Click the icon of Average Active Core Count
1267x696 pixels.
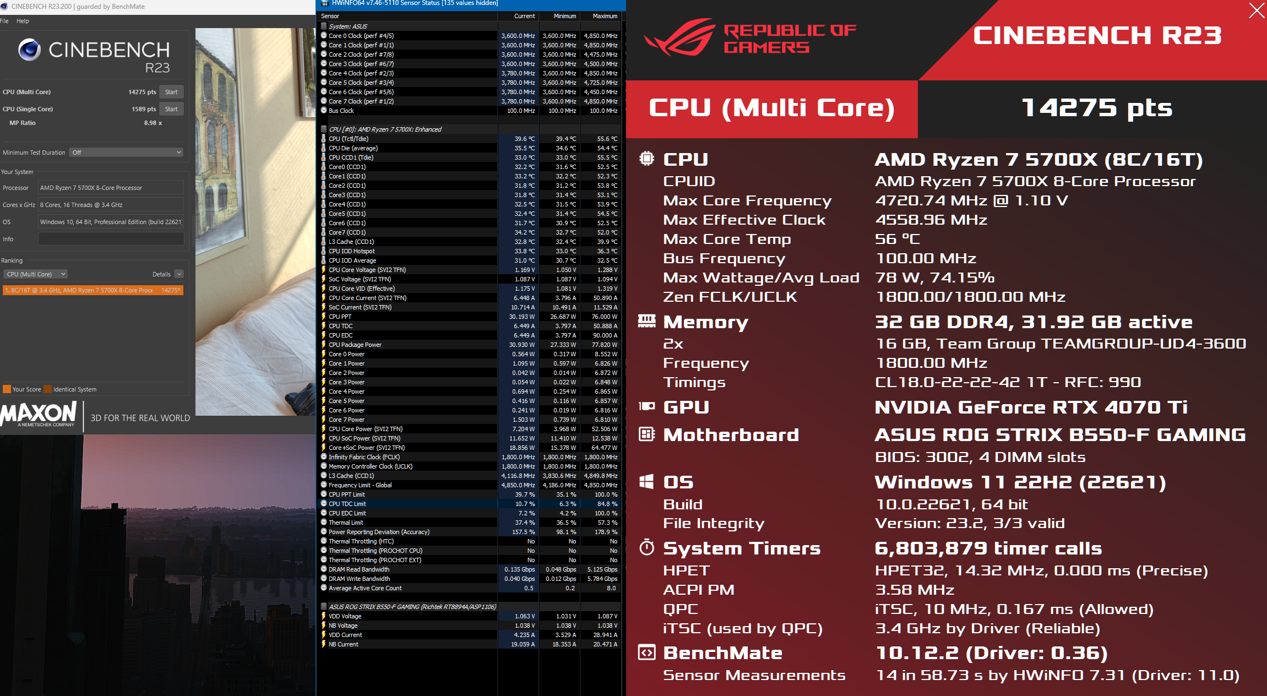click(324, 588)
